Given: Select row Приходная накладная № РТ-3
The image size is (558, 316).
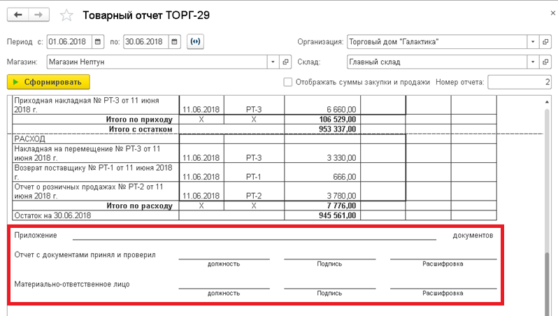Looking at the screenshot, I should (95, 105).
